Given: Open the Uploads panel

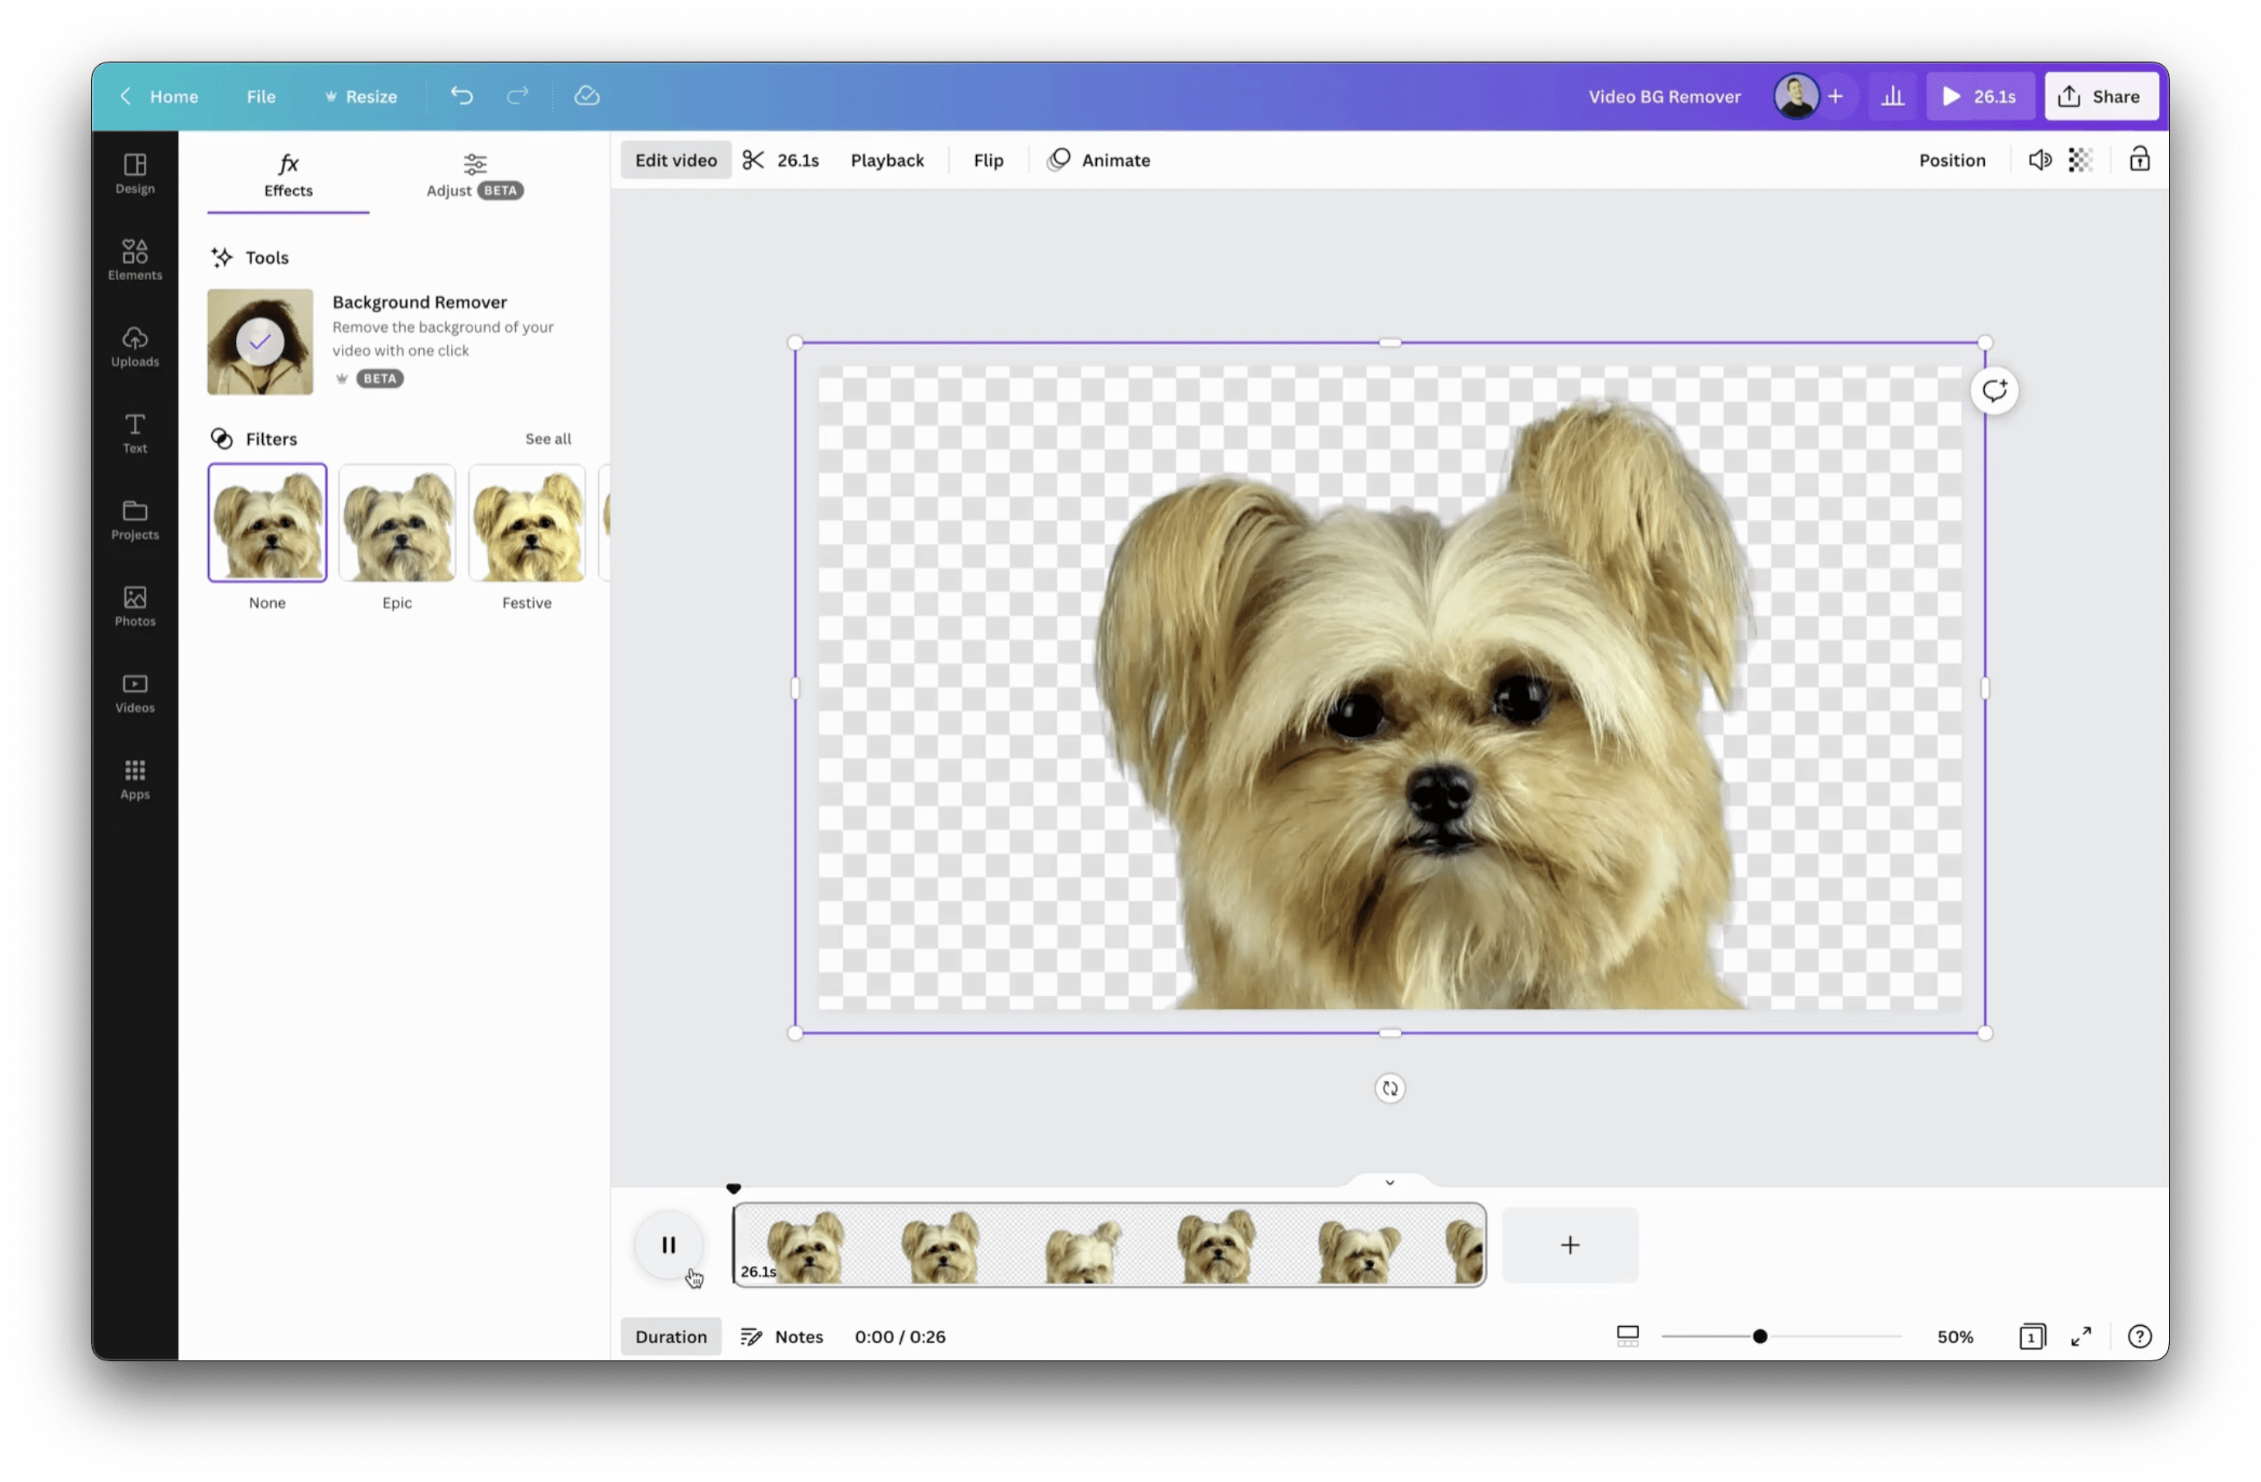Looking at the screenshot, I should (x=134, y=346).
